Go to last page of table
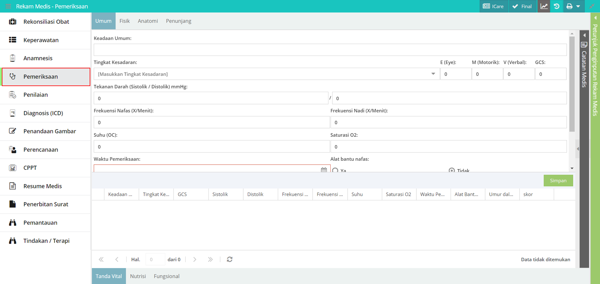The height and width of the screenshot is (284, 600). click(210, 259)
